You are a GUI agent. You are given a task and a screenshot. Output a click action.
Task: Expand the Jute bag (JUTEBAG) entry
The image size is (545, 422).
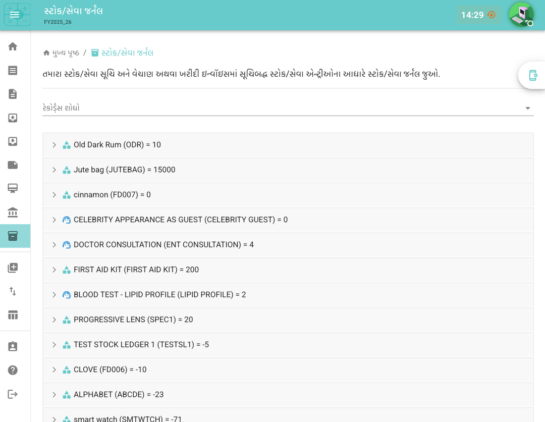click(54, 170)
